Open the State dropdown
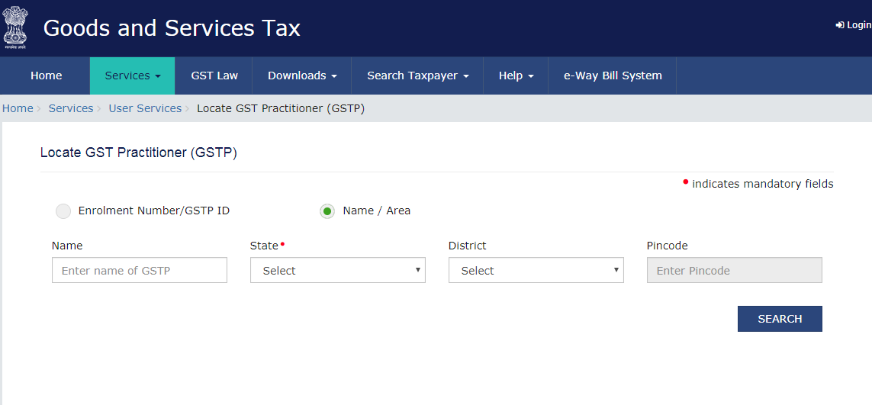Viewport: 872px width, 405px height. [x=337, y=270]
